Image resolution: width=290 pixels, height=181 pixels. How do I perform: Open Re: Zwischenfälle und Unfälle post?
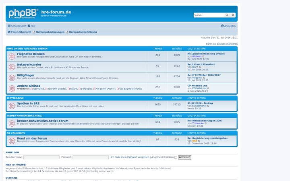tap(206, 54)
